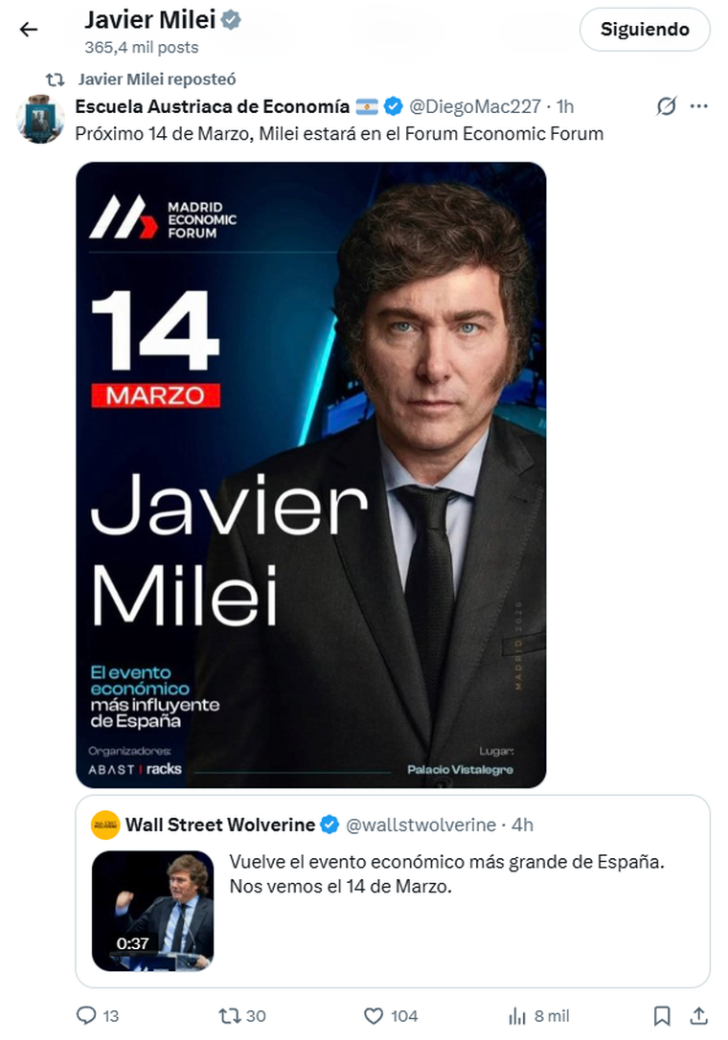Open Escuela Austriaca de Economía display name
Image resolution: width=728 pixels, height=1040 pixels.
(213, 106)
